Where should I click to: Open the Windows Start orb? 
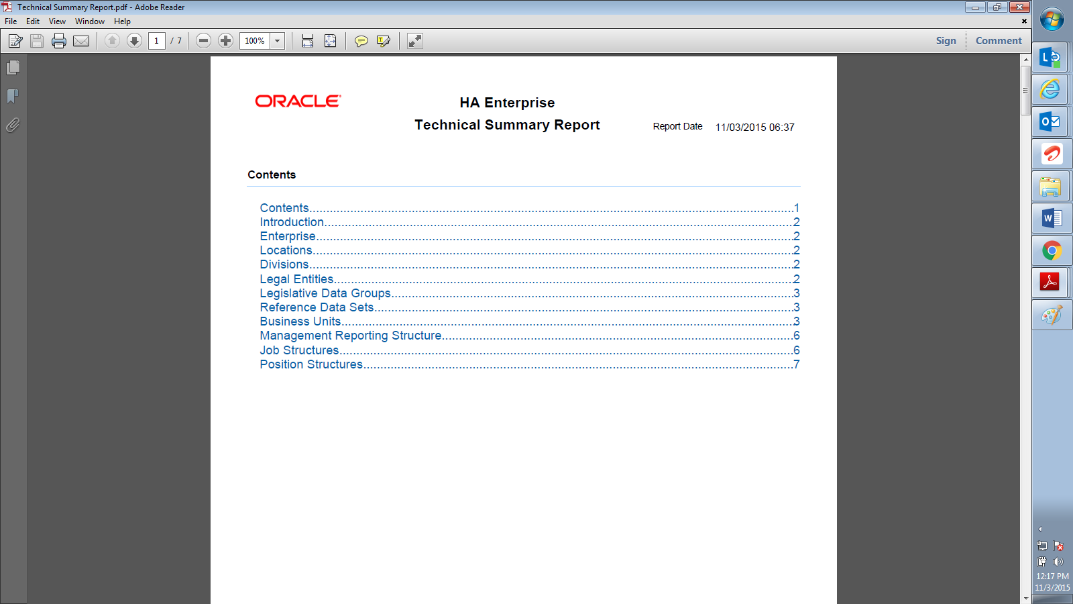(1052, 20)
